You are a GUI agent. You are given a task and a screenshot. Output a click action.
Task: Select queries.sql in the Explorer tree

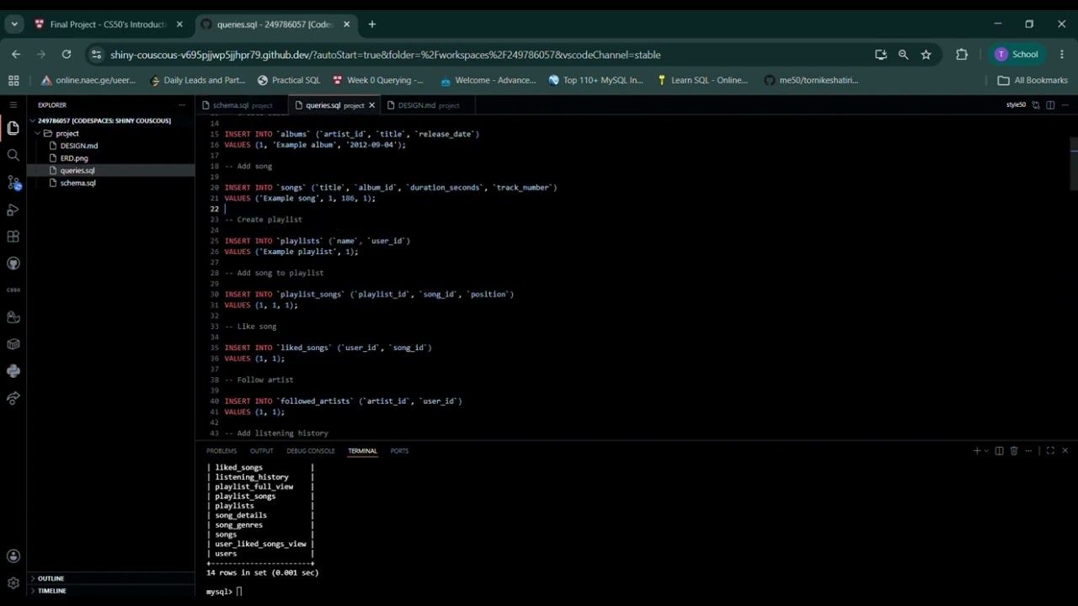tap(110, 170)
